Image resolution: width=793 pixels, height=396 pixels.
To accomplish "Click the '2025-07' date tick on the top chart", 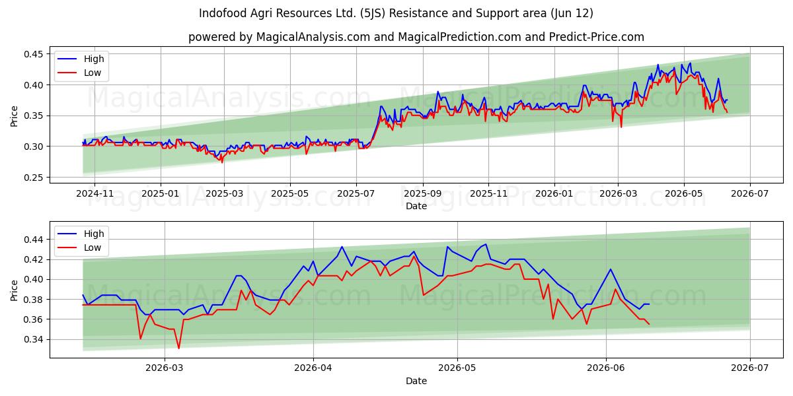I will click(x=356, y=193).
